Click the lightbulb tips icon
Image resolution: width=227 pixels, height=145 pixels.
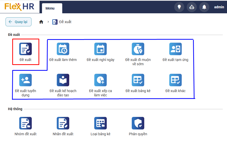179,7
